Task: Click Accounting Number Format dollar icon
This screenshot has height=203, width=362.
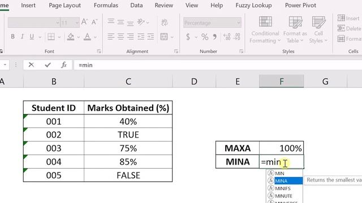Action: click(x=188, y=37)
